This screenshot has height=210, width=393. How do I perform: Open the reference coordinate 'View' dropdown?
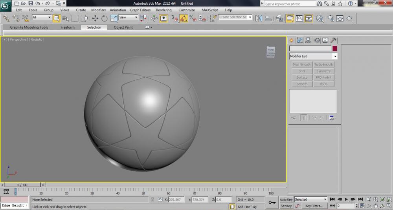(129, 18)
